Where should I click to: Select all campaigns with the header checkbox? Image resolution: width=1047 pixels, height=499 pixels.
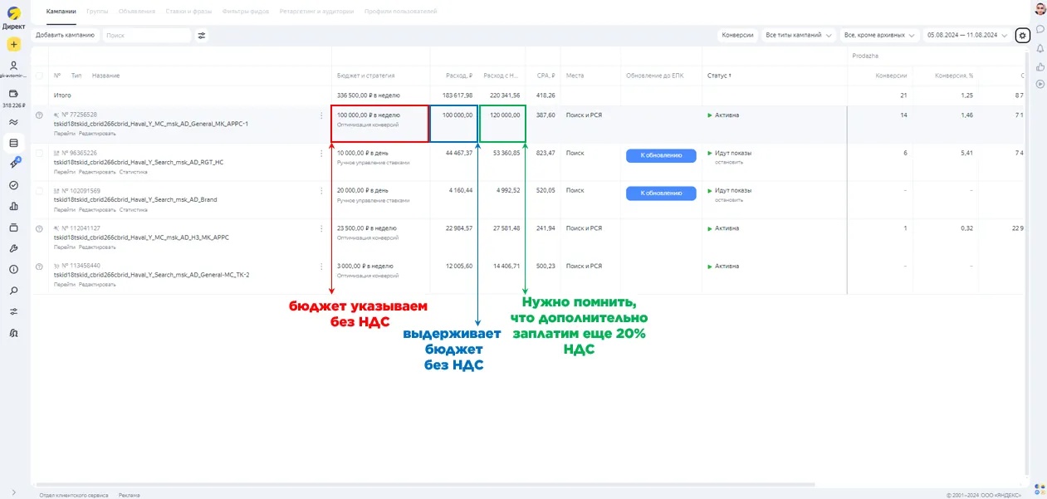click(x=39, y=76)
